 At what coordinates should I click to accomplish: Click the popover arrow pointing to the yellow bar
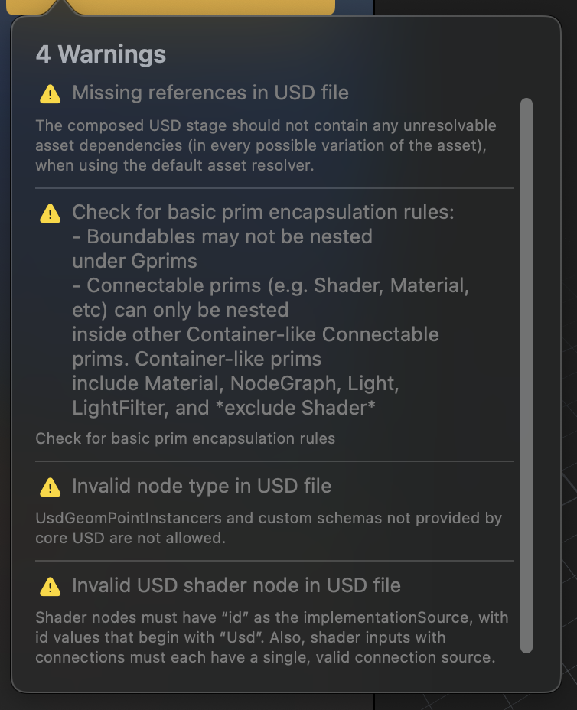tap(60, 9)
